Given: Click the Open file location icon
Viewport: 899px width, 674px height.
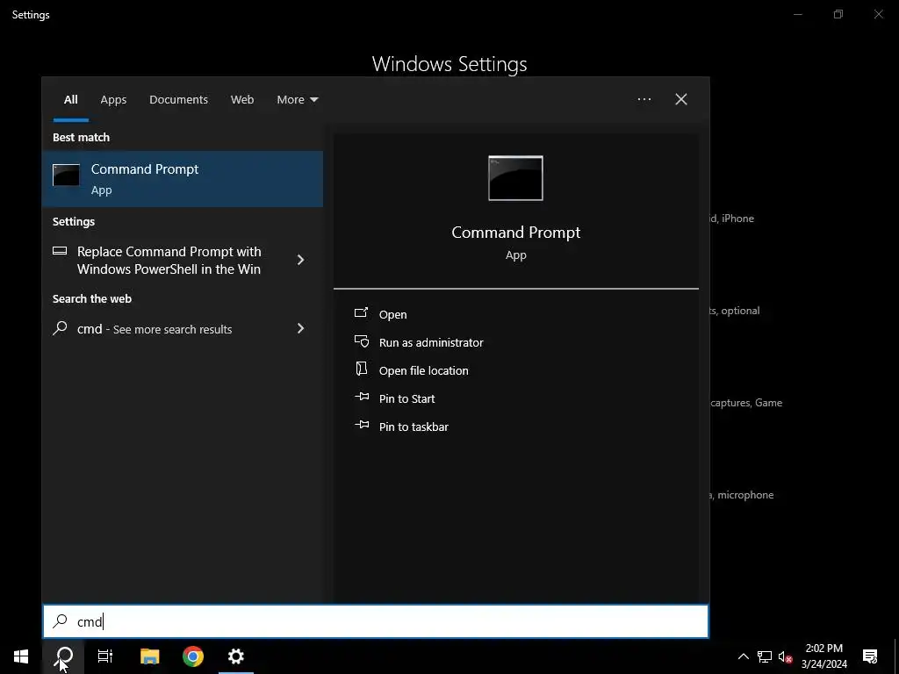Looking at the screenshot, I should coord(361,369).
